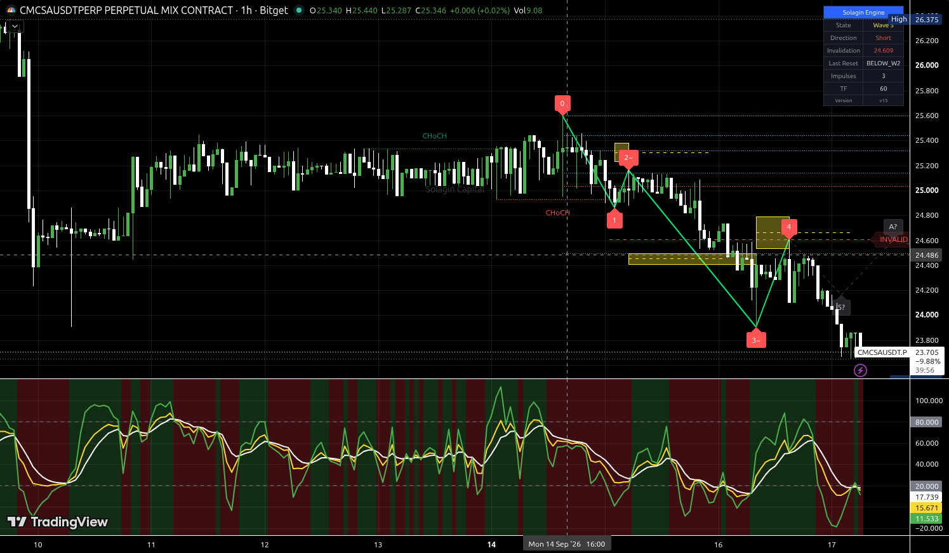
Task: Select the wave 4 marker label
Action: point(789,227)
